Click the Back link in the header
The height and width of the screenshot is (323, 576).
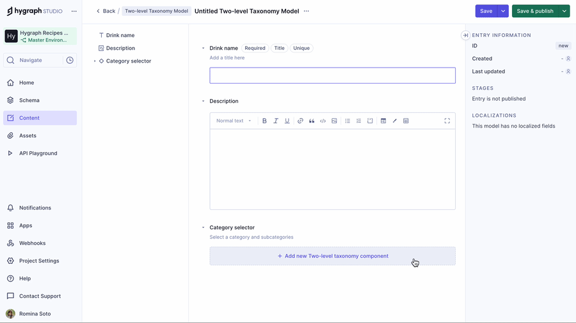106,11
